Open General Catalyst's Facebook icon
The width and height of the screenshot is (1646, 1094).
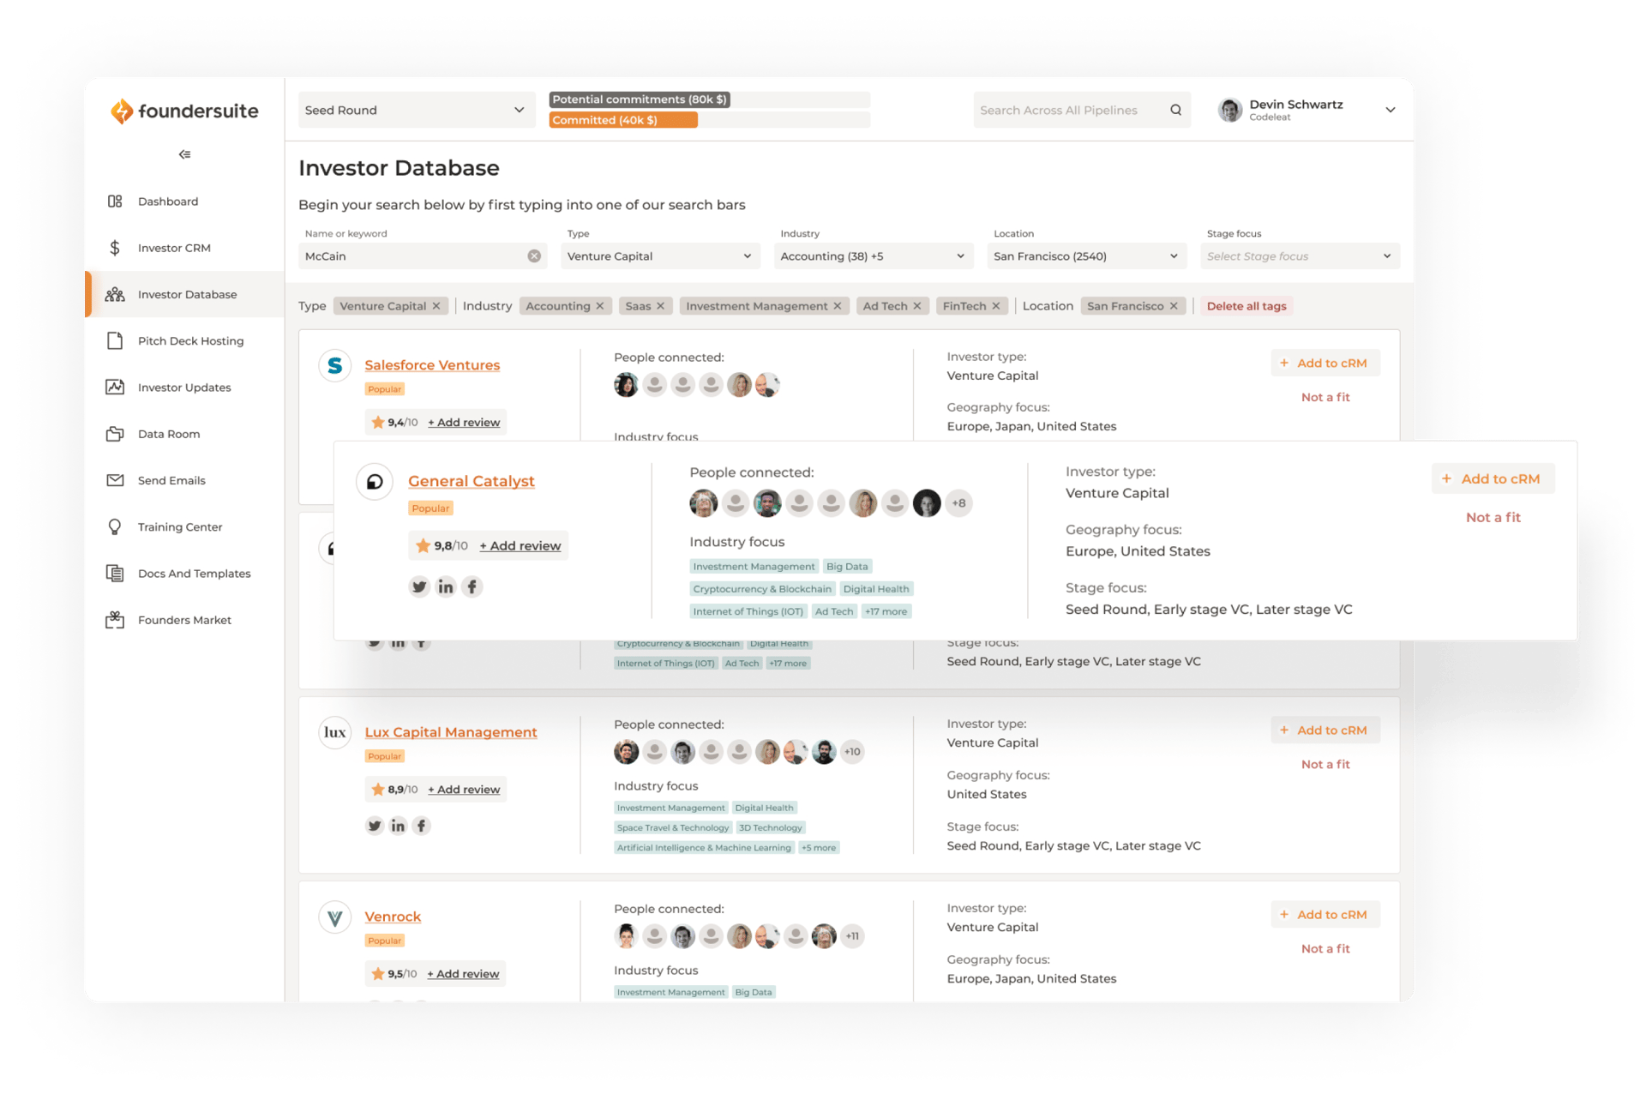[472, 586]
